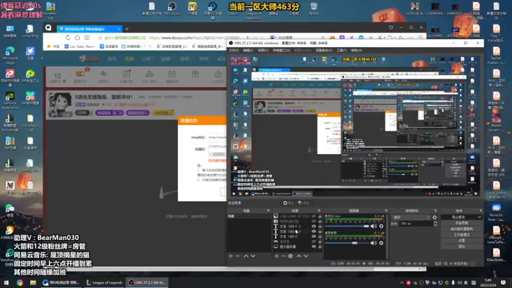Screen dimensions: 512x288
Task: Open 文件(F) menu in OBS
Action: coord(234,51)
